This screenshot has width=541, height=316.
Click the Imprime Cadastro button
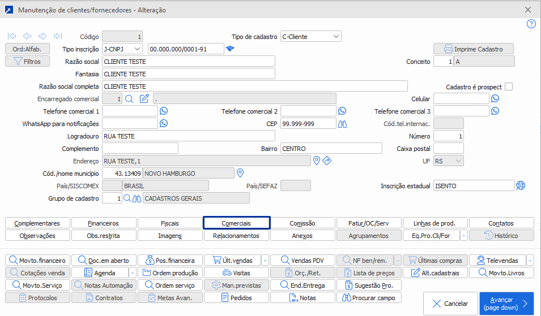[x=473, y=49]
